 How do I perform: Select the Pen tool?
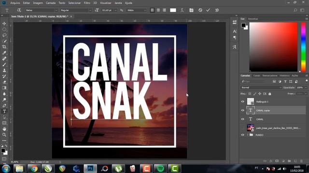(x=4, y=106)
